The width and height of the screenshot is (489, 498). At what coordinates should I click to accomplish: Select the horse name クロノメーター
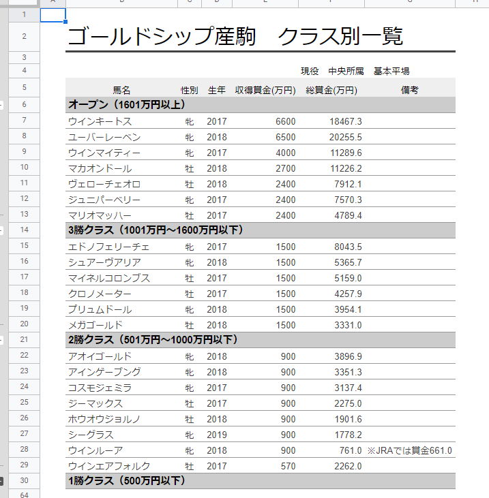click(x=100, y=294)
